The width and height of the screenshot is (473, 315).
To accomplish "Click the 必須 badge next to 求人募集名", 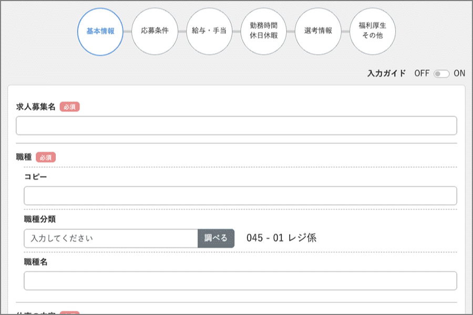I will (69, 107).
